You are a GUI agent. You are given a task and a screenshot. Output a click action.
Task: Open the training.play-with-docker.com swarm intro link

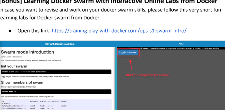pos(119,31)
